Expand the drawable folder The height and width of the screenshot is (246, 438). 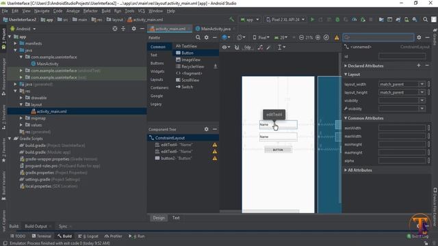point(21,98)
